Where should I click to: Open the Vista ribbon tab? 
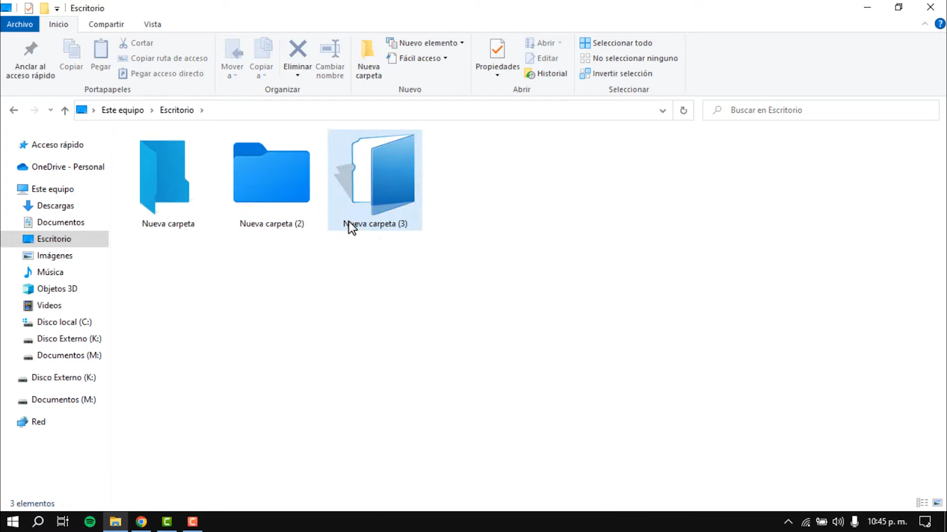click(x=152, y=24)
